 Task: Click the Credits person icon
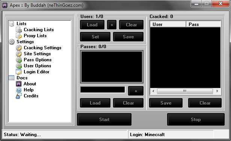click(x=19, y=96)
